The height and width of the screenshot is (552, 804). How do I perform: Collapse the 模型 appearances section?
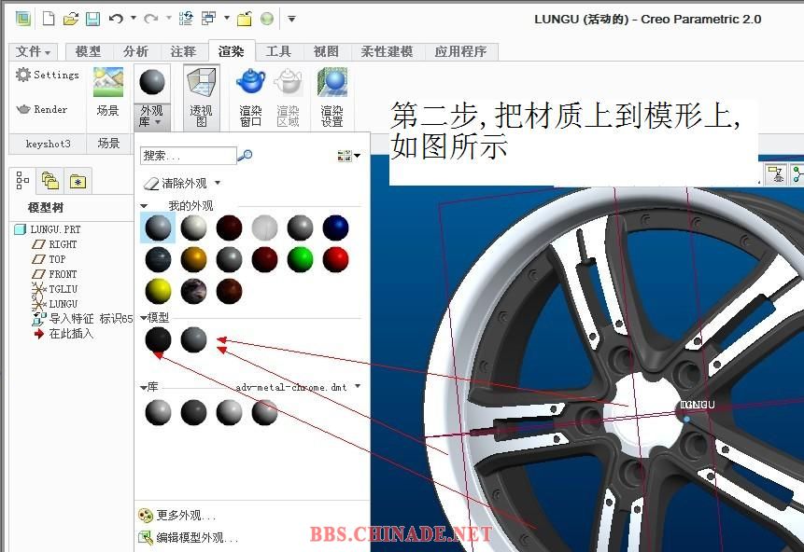coord(144,317)
